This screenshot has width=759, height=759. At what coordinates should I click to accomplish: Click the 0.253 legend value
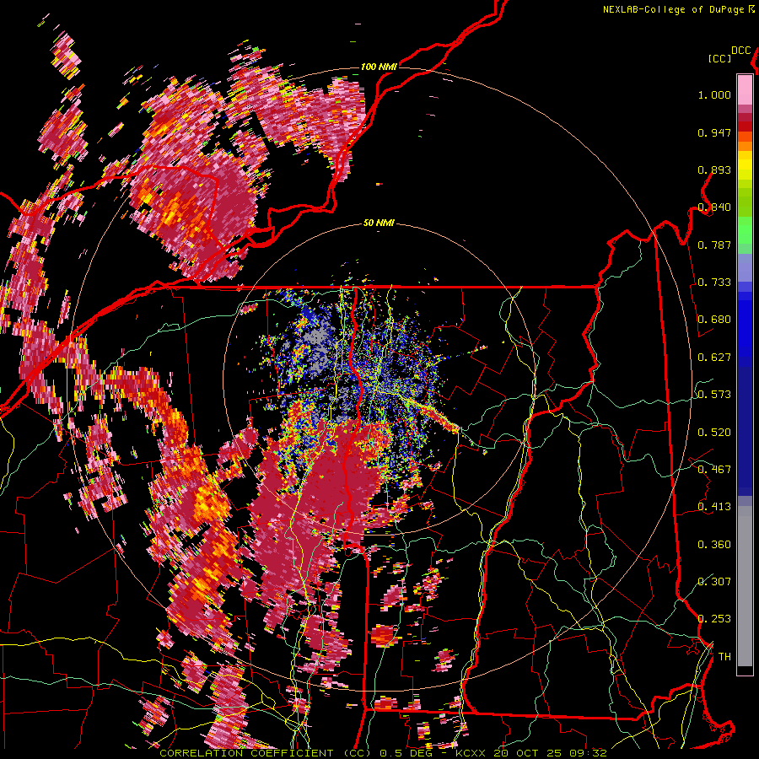714,619
